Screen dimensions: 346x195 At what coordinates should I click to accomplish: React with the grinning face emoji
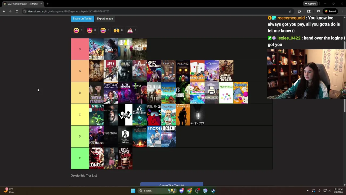76,30
